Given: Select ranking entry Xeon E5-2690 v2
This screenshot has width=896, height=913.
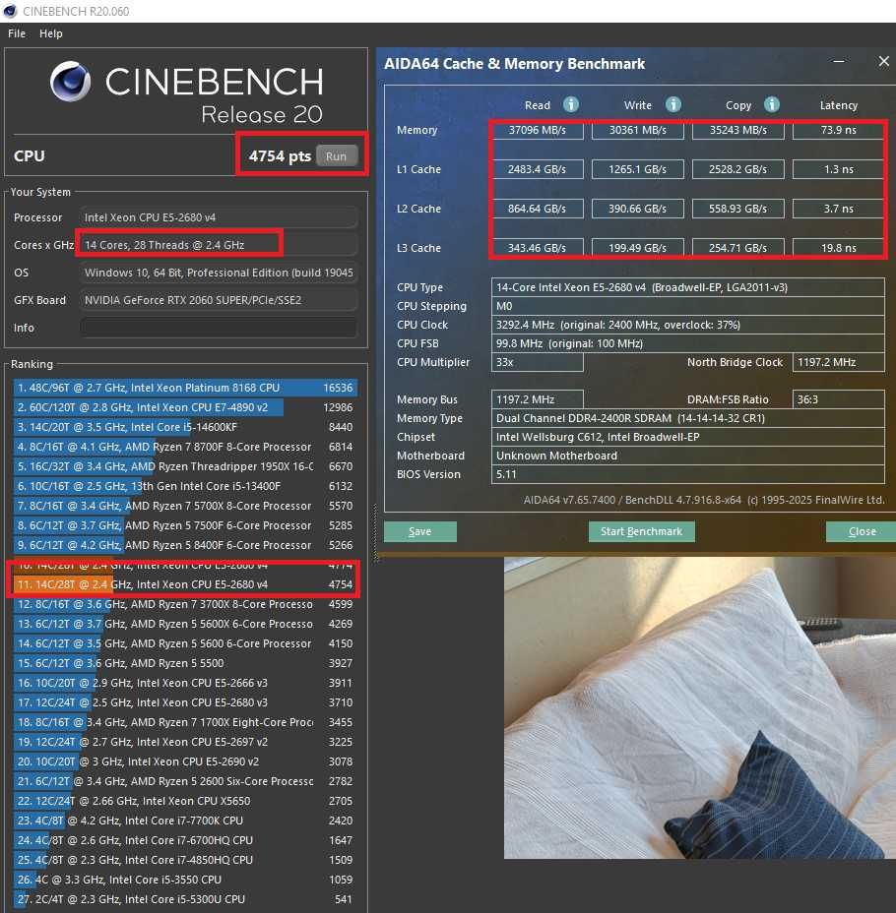Looking at the screenshot, I should (185, 761).
